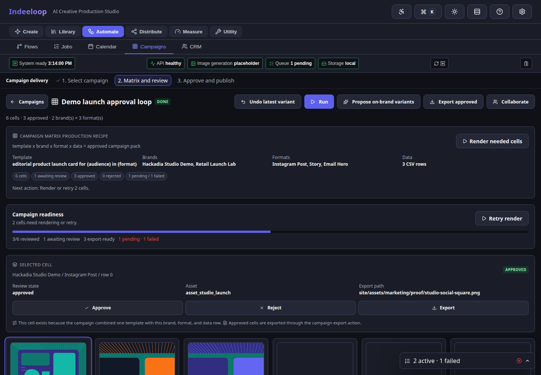Click Propose on-brand variants
The width and height of the screenshot is (541, 375).
[379, 102]
